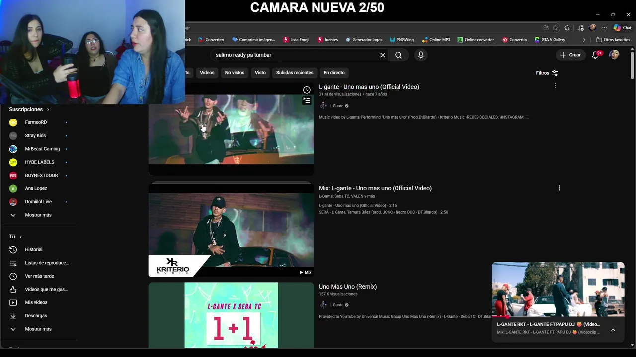Viewport: 636px width, 357px height.
Task: Favorite this page with the star icon
Action: pyautogui.click(x=555, y=28)
